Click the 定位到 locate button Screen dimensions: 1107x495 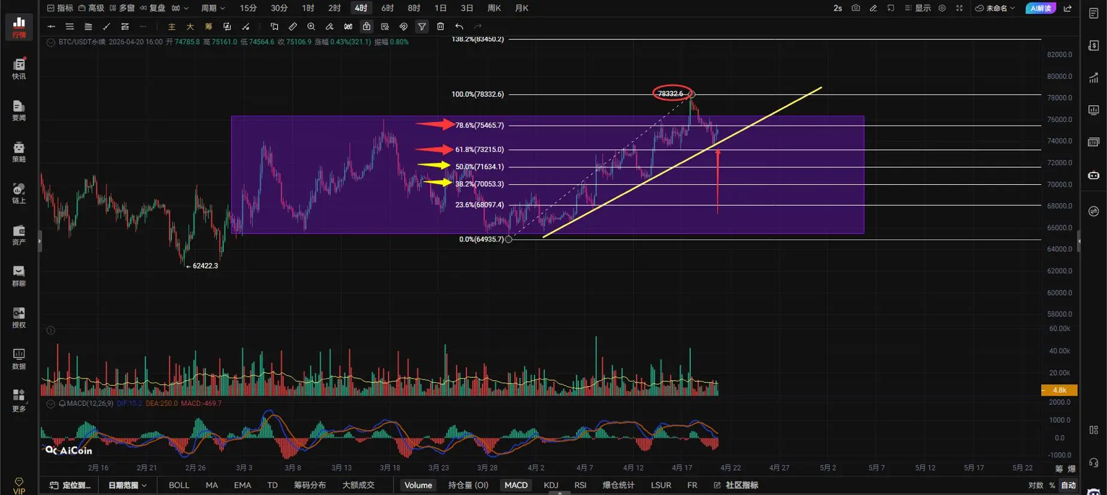point(71,485)
